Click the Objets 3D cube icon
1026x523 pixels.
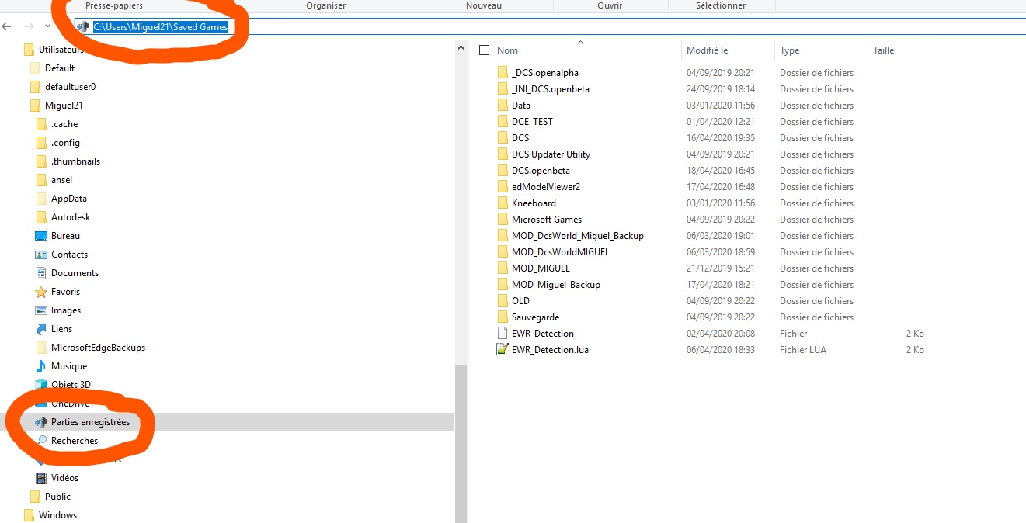(x=41, y=385)
